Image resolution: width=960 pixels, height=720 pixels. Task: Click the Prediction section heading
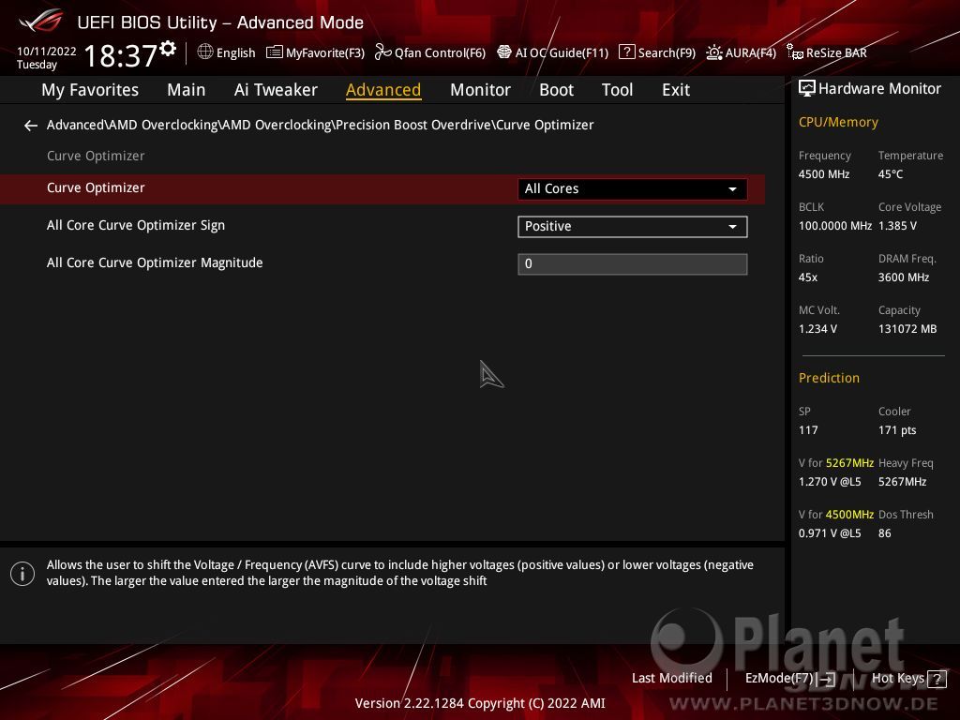click(829, 378)
